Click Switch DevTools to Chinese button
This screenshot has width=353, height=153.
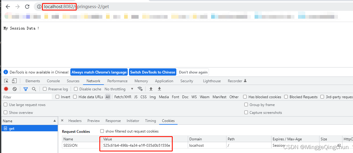click(152, 72)
